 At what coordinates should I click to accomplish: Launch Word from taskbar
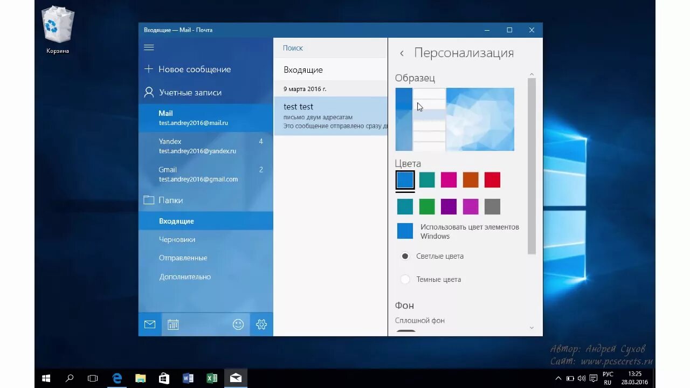(188, 378)
